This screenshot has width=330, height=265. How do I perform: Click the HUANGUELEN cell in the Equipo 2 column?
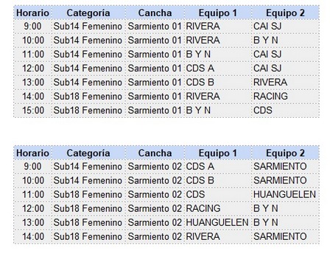pyautogui.click(x=285, y=194)
